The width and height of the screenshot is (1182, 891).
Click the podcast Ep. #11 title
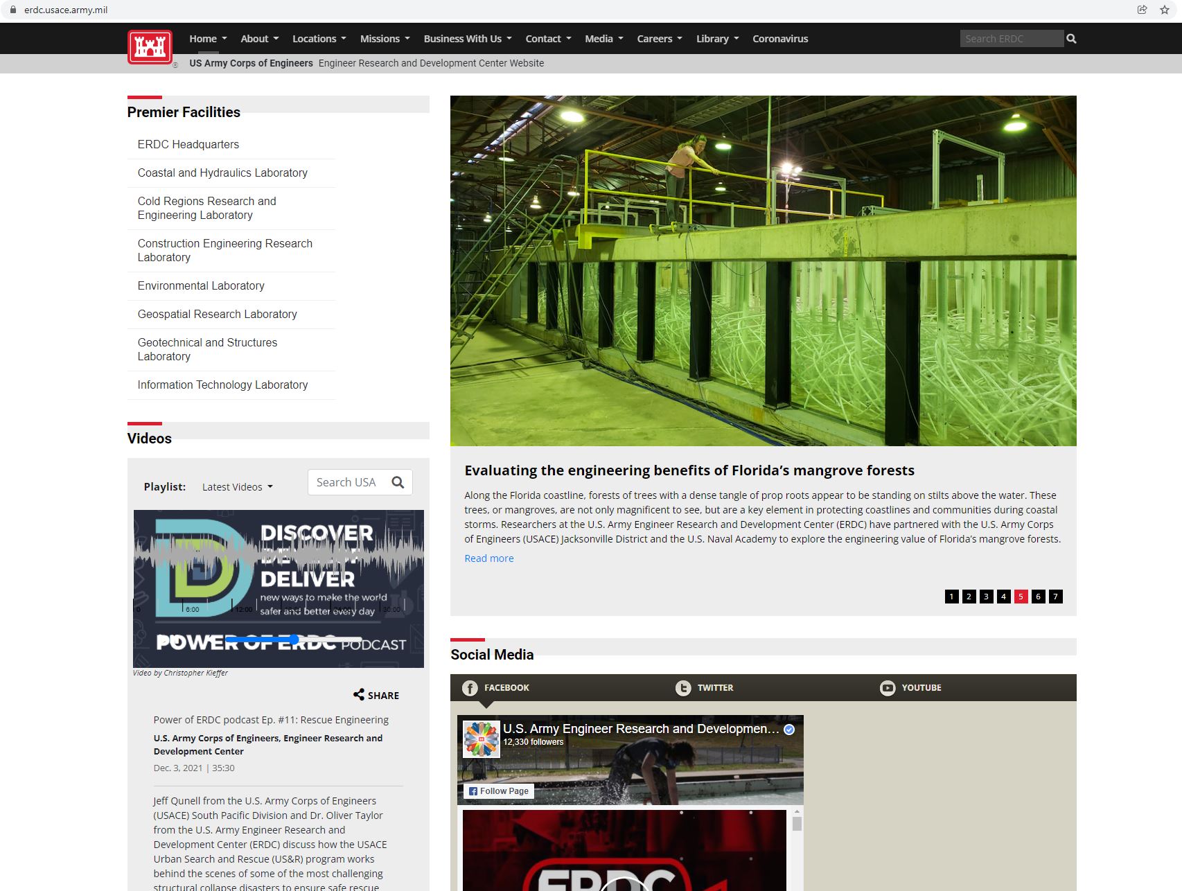coord(271,720)
